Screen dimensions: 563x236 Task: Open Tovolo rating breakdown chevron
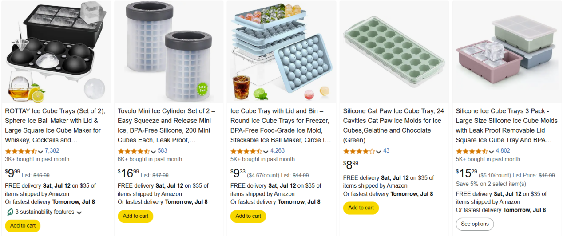coord(153,152)
